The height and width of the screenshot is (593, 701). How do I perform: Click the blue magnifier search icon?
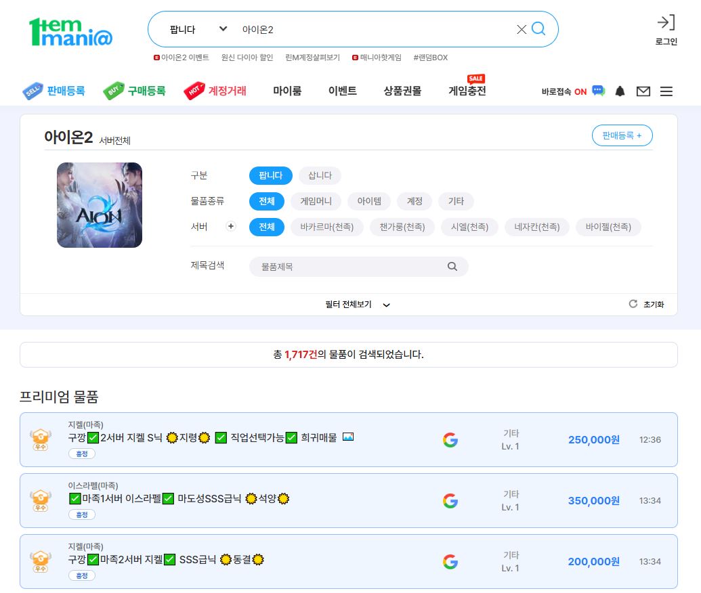click(538, 29)
